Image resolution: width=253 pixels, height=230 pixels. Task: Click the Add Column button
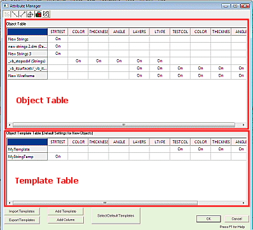click(65, 220)
